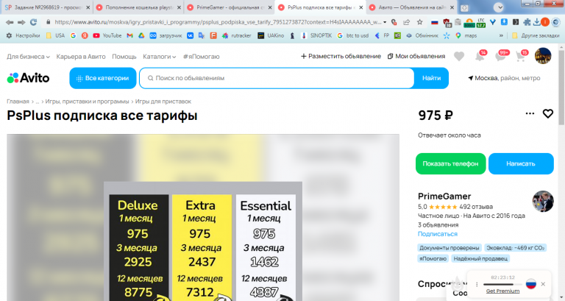Expand the Для бизнеса dropdown

pyautogui.click(x=28, y=57)
